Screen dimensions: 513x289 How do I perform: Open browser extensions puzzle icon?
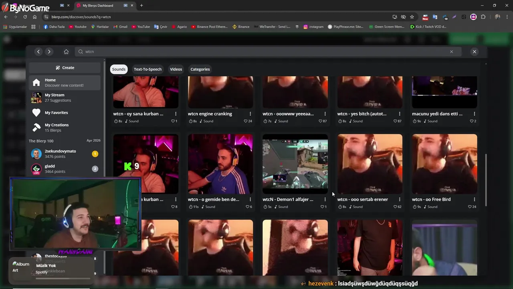tap(483, 17)
